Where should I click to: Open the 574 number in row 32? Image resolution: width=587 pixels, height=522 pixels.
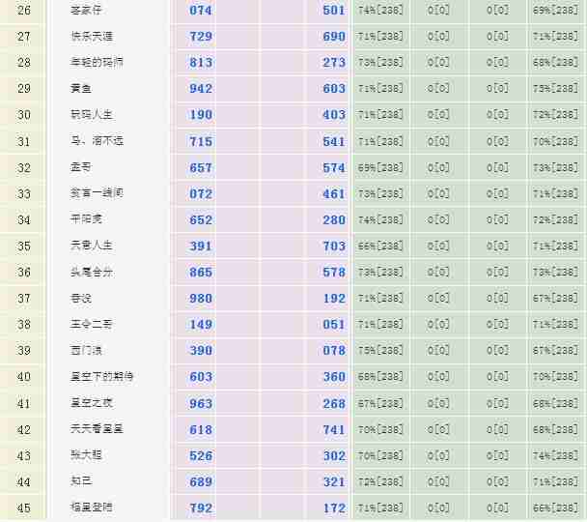[x=333, y=167]
